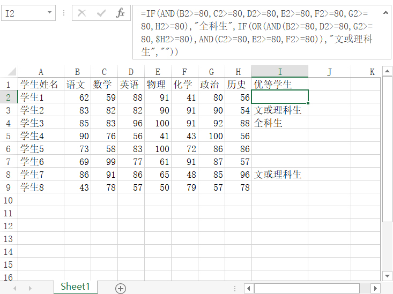Select row 12 header
This screenshot has height=294, width=393.
click(9, 225)
